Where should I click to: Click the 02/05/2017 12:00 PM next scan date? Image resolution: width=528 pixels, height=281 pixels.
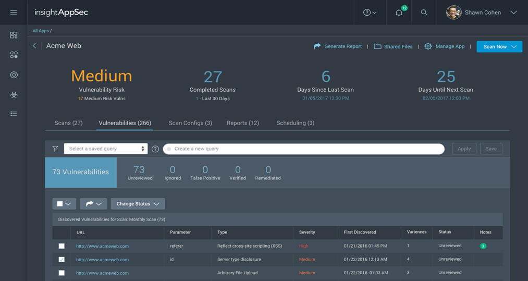pos(446,98)
